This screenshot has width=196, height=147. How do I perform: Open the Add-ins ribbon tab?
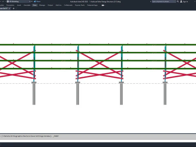point(58,5)
